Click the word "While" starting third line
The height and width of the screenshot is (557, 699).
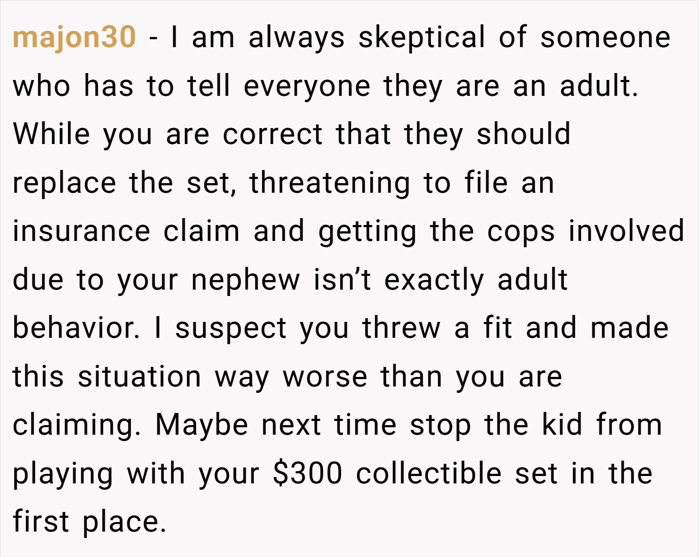[x=51, y=133]
